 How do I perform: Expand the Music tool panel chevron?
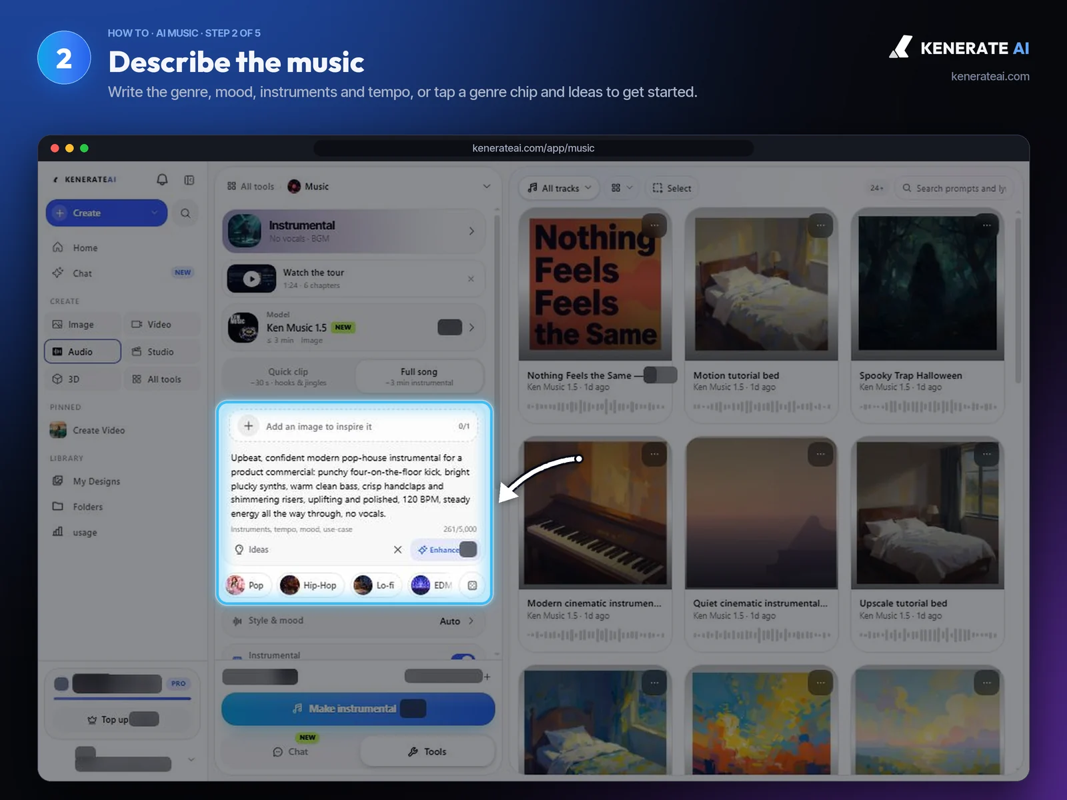point(487,187)
